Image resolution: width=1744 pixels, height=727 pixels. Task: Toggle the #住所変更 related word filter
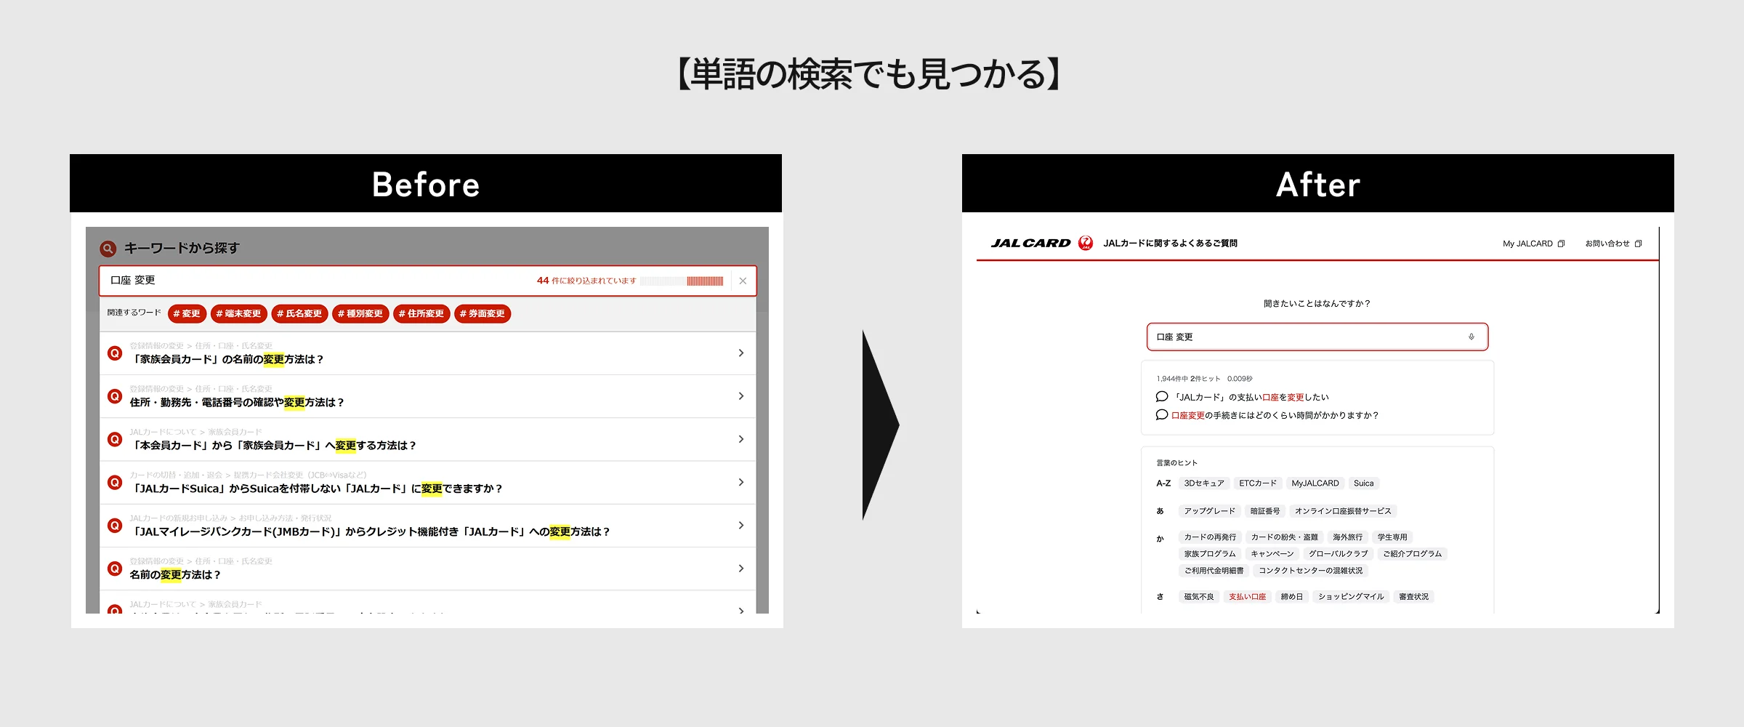point(423,314)
